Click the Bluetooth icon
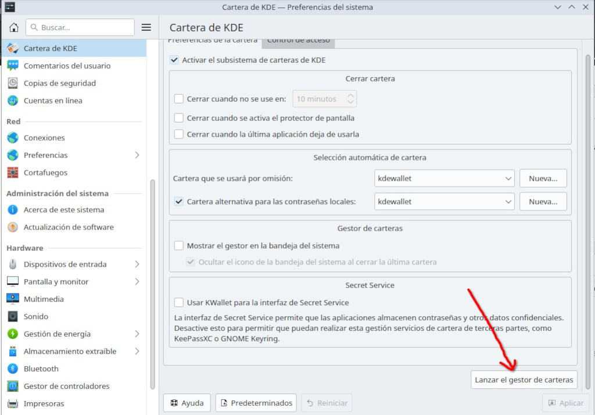This screenshot has height=415, width=595. [x=13, y=369]
